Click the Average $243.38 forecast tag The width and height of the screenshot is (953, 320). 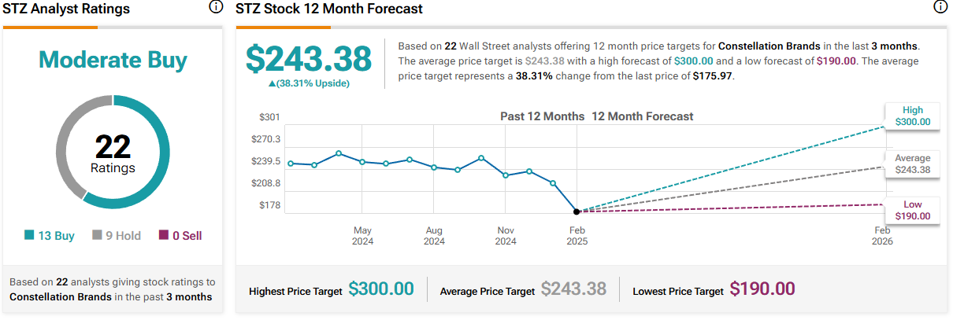click(x=912, y=164)
